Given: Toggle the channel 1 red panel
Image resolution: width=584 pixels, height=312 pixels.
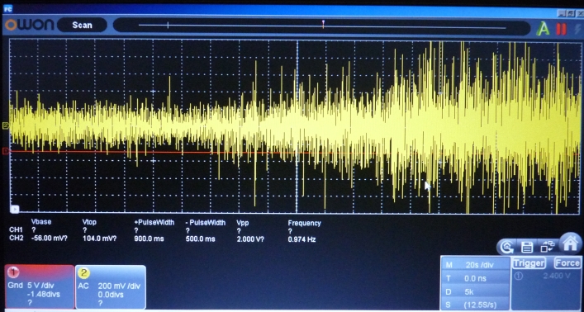Looking at the screenshot, I should [40, 286].
